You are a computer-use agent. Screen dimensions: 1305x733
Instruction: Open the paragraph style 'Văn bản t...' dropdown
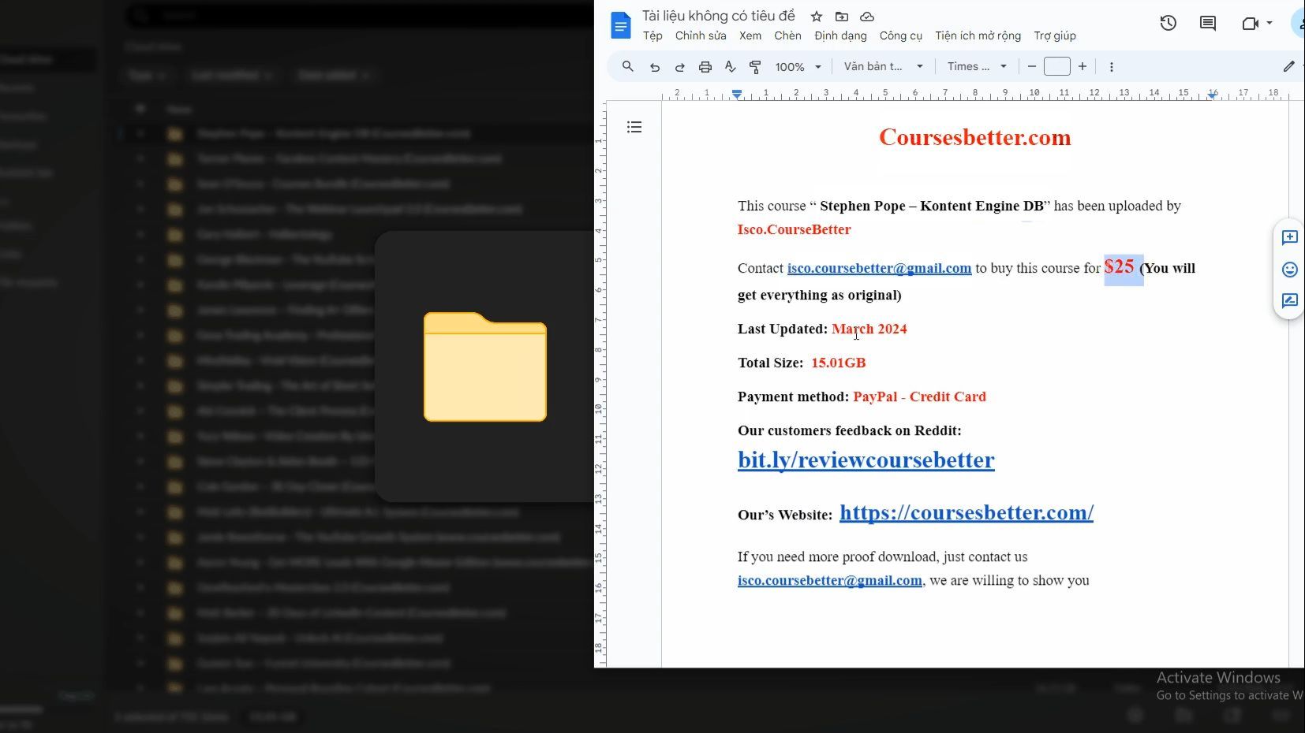[x=884, y=67]
